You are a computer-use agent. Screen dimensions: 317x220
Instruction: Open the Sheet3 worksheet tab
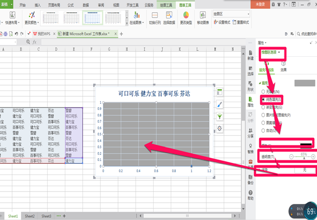(46, 216)
